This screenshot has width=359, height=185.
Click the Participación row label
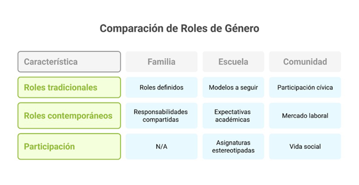69,147
